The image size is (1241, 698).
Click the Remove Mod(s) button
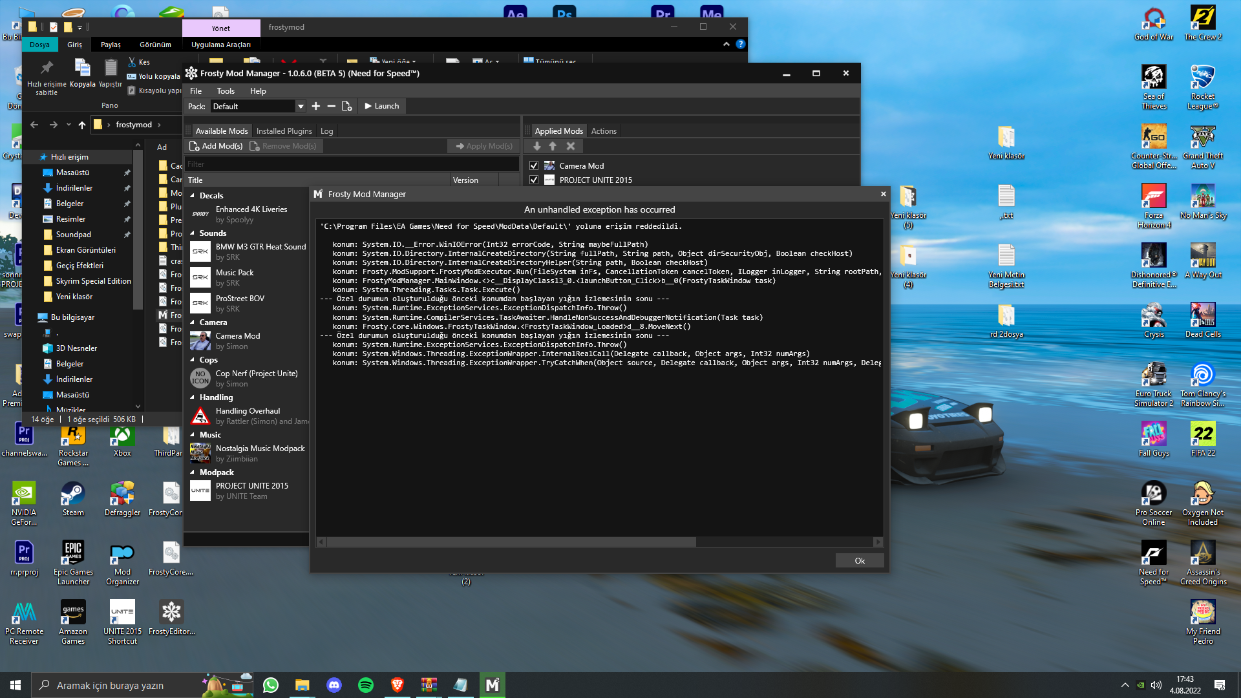[284, 146]
